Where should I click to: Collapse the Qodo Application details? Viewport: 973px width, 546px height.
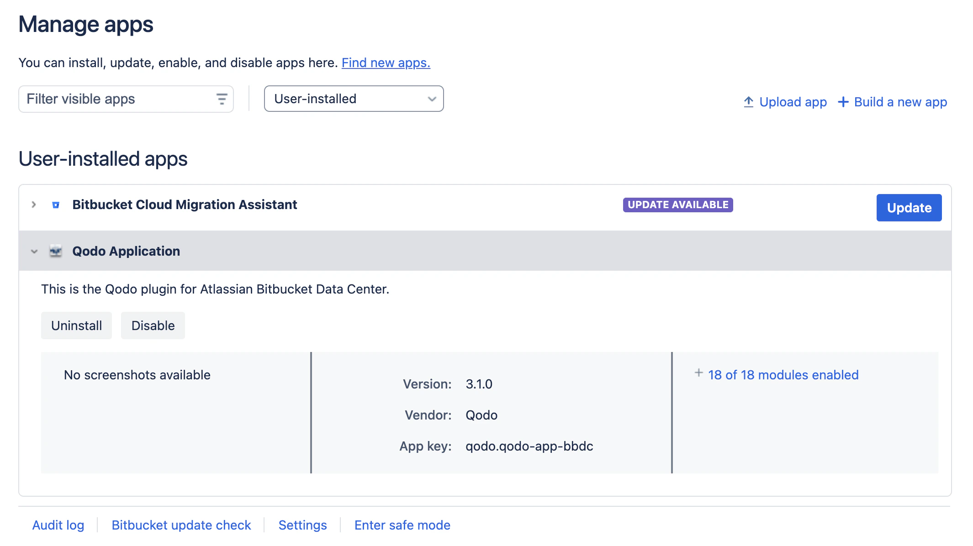pos(34,252)
